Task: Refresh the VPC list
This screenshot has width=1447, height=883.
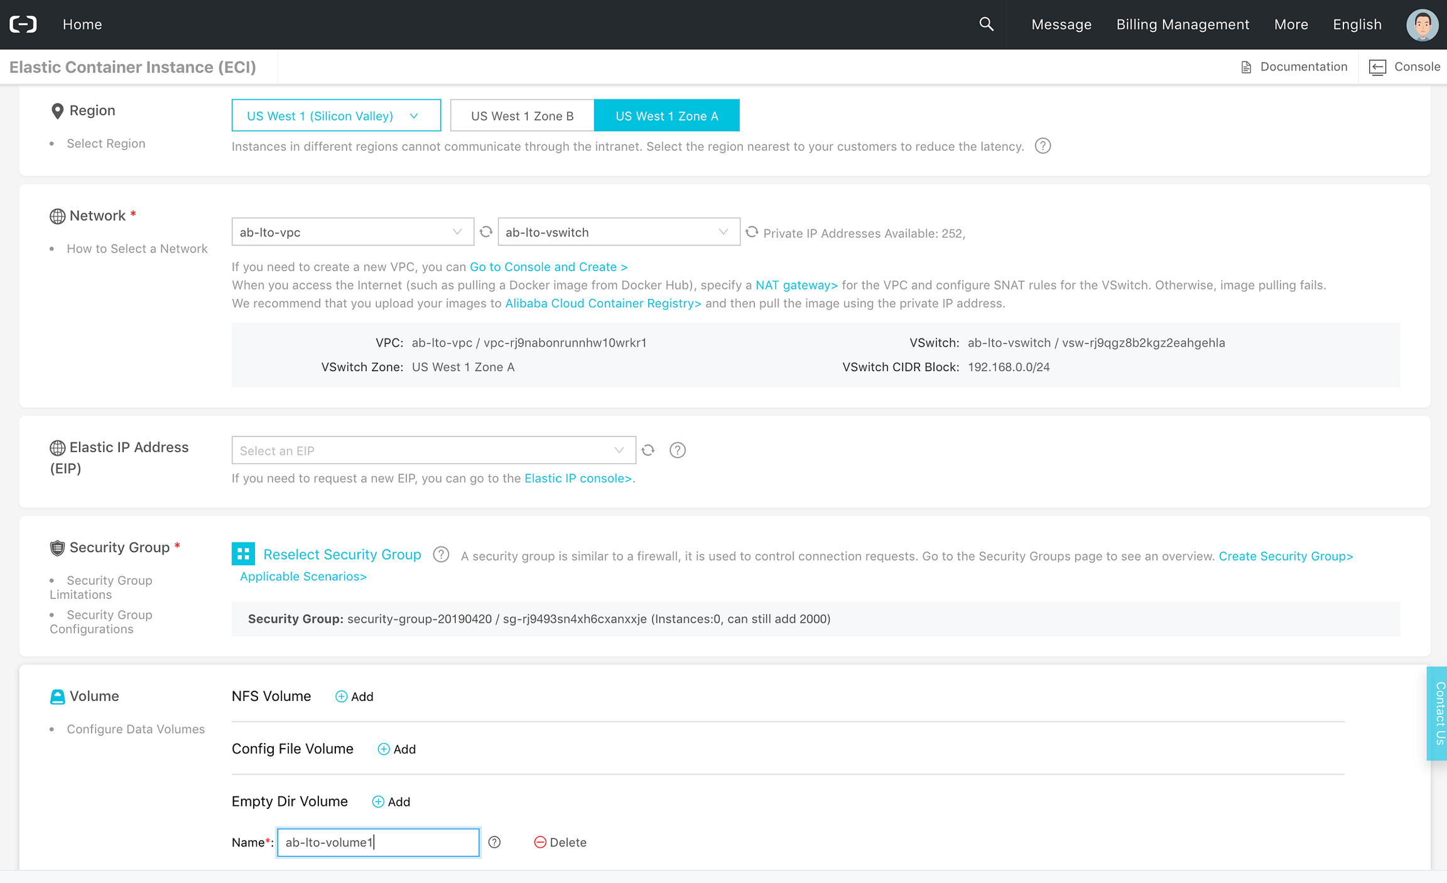Action: 486,232
